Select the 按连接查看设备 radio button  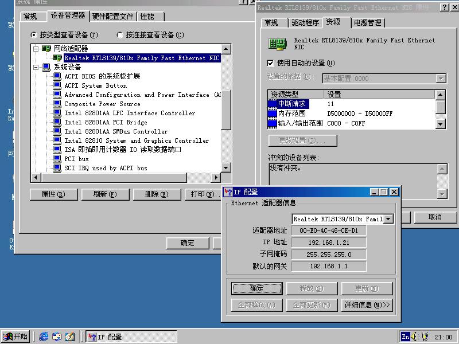click(120, 35)
